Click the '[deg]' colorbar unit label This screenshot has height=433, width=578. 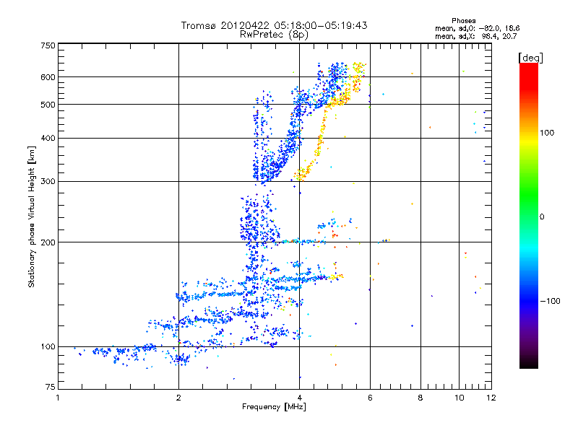530,58
